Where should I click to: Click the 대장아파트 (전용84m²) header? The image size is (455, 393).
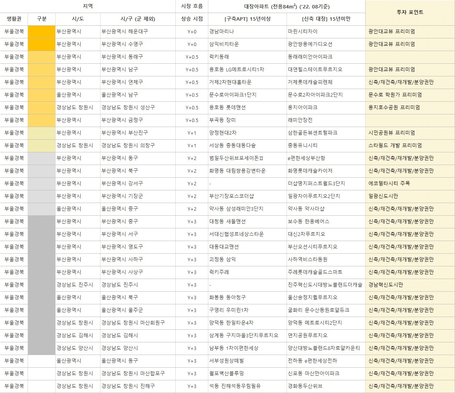287,7
